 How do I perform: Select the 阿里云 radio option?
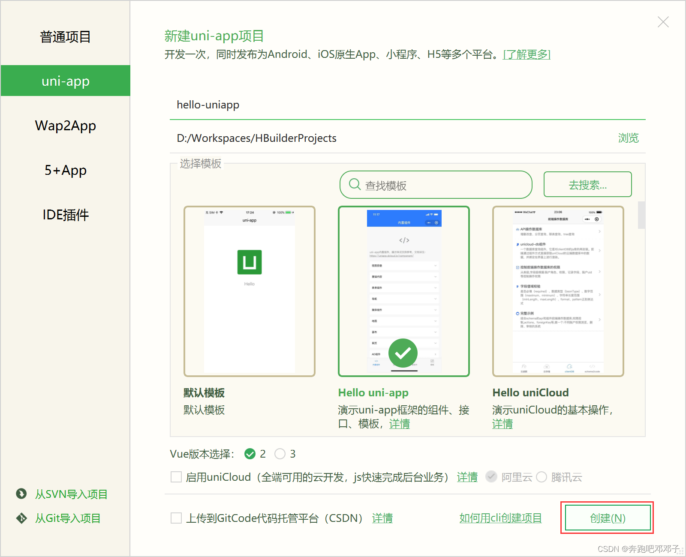(x=491, y=476)
